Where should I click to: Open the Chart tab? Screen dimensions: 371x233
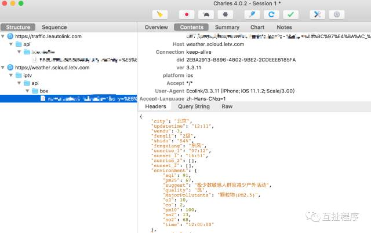click(x=257, y=27)
